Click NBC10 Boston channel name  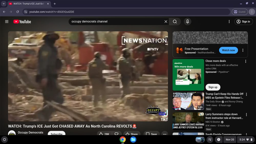tap(213, 122)
